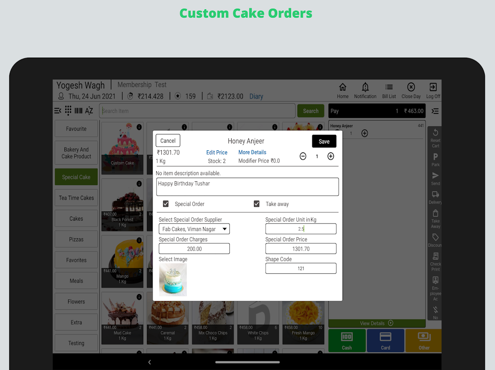Screen dimensions: 495x370
Task: Switch to grid view dots icon
Action: tap(68, 111)
